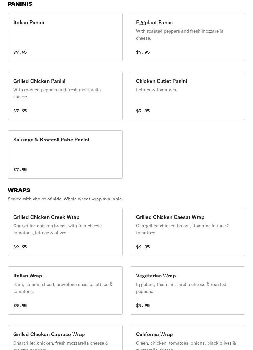Click the Grilled Chicken Greek Wrap description
The height and width of the screenshot is (350, 253).
click(58, 229)
